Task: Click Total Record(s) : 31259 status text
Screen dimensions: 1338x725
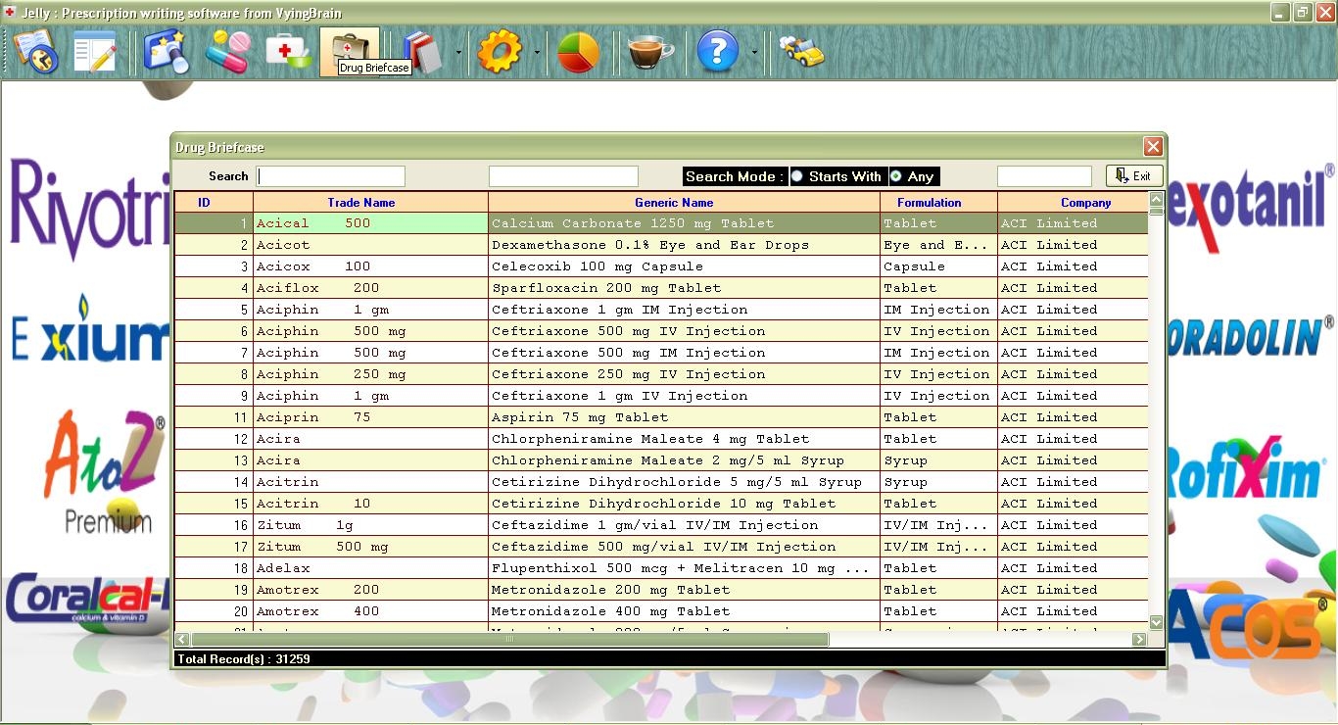Action: click(x=244, y=659)
